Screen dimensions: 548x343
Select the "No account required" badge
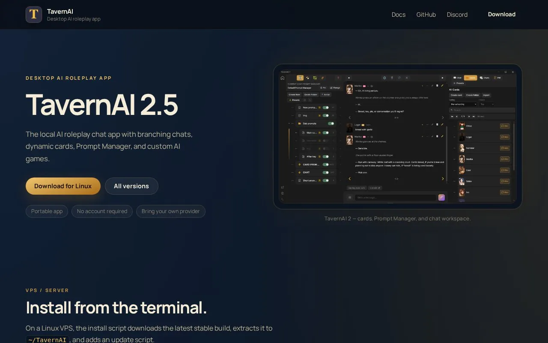coord(102,211)
